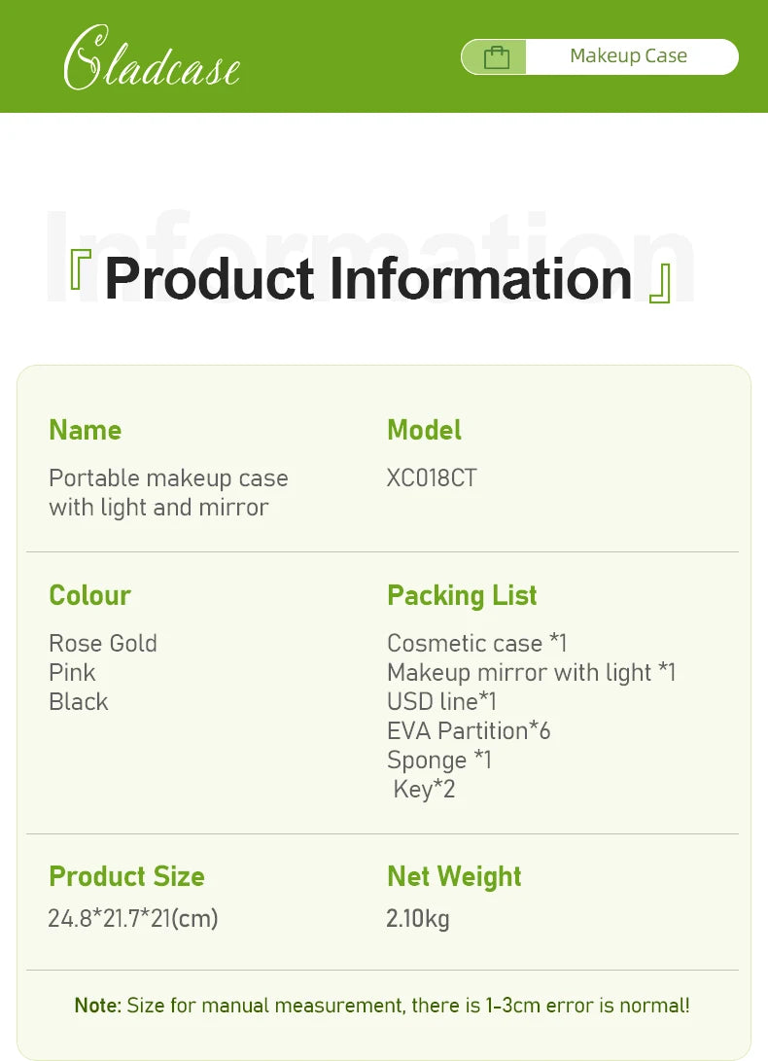Choose the Rose Gold colour text
The width and height of the screenshot is (768, 1061).
coord(103,643)
